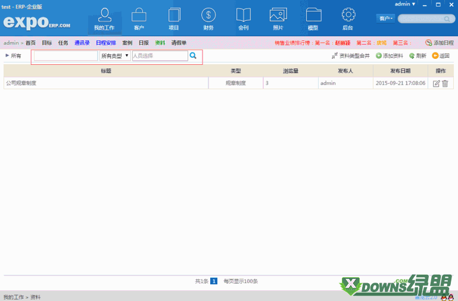Go to 目标 tab
This screenshot has height=301, width=458.
[46, 43]
